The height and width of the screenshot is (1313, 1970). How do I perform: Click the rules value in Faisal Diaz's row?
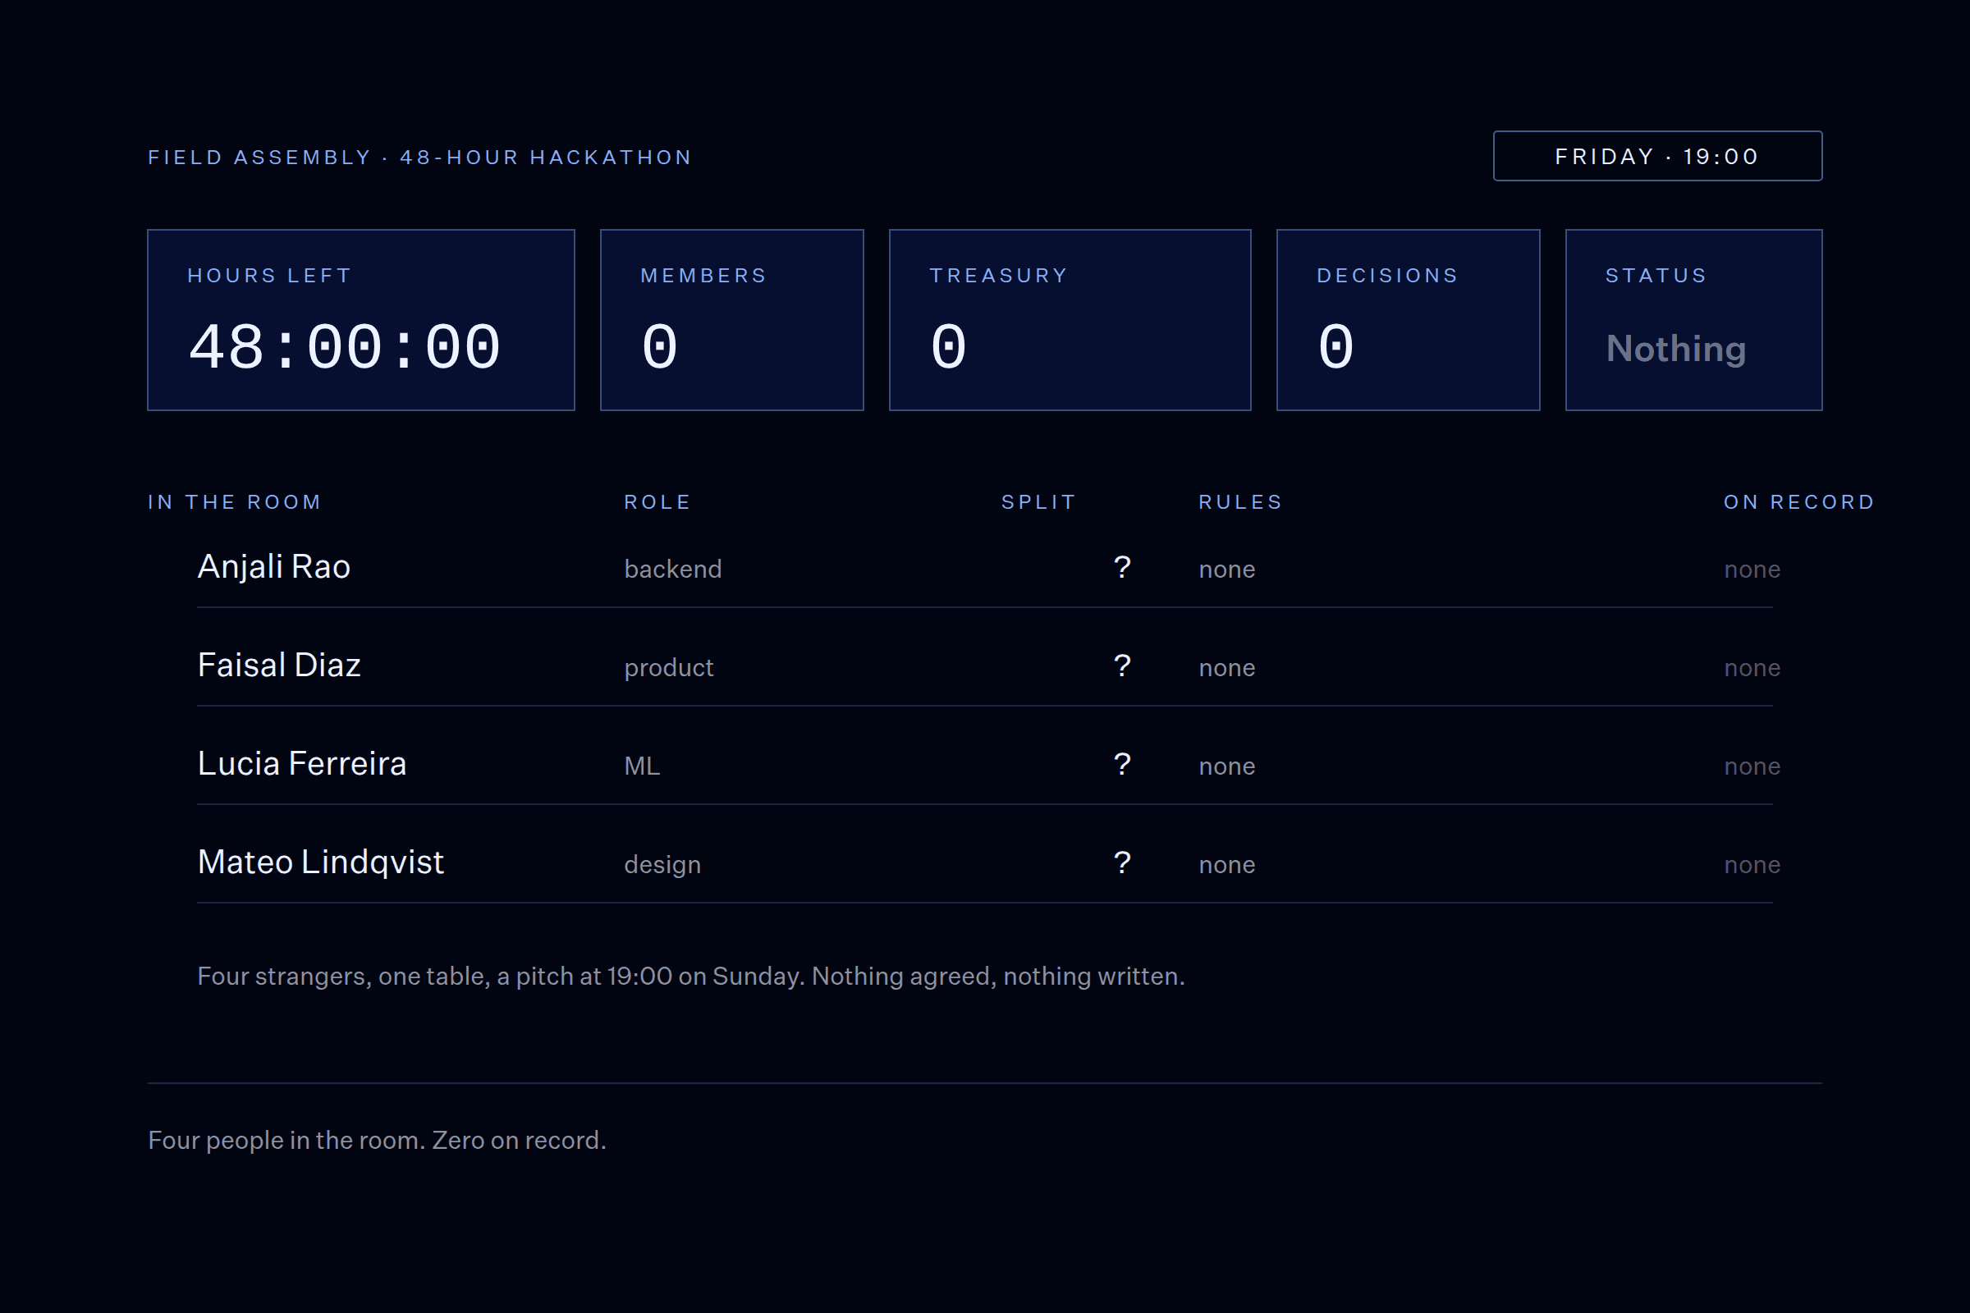1227,669
